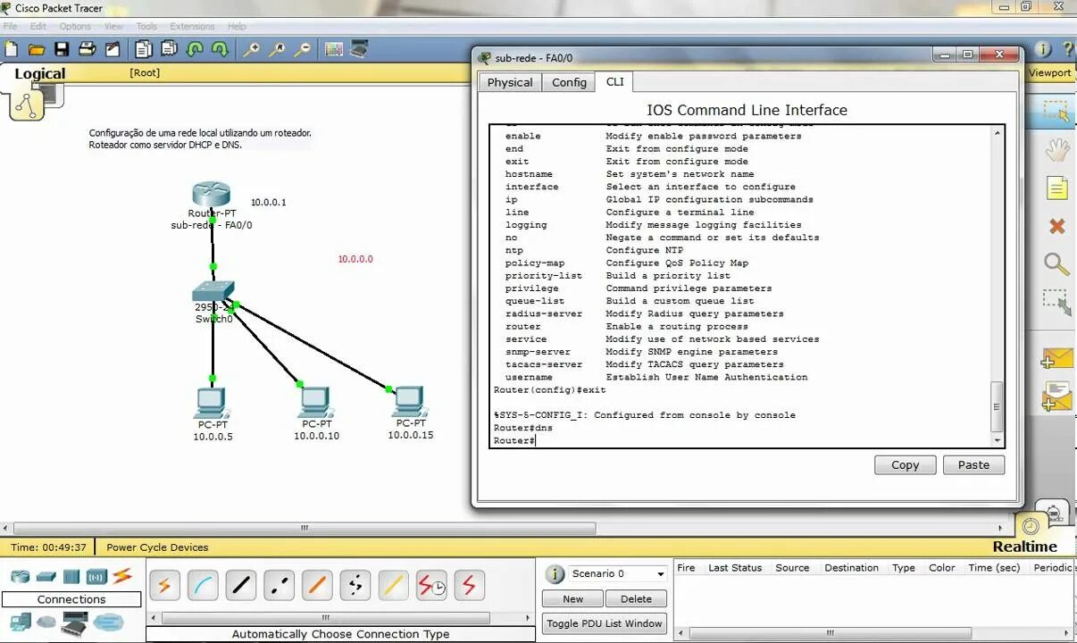Redo with the right green arrow
Screen dimensions: 1077x643
[219, 49]
